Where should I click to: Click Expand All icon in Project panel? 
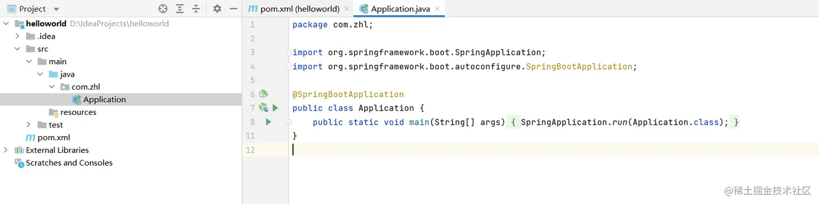click(180, 9)
